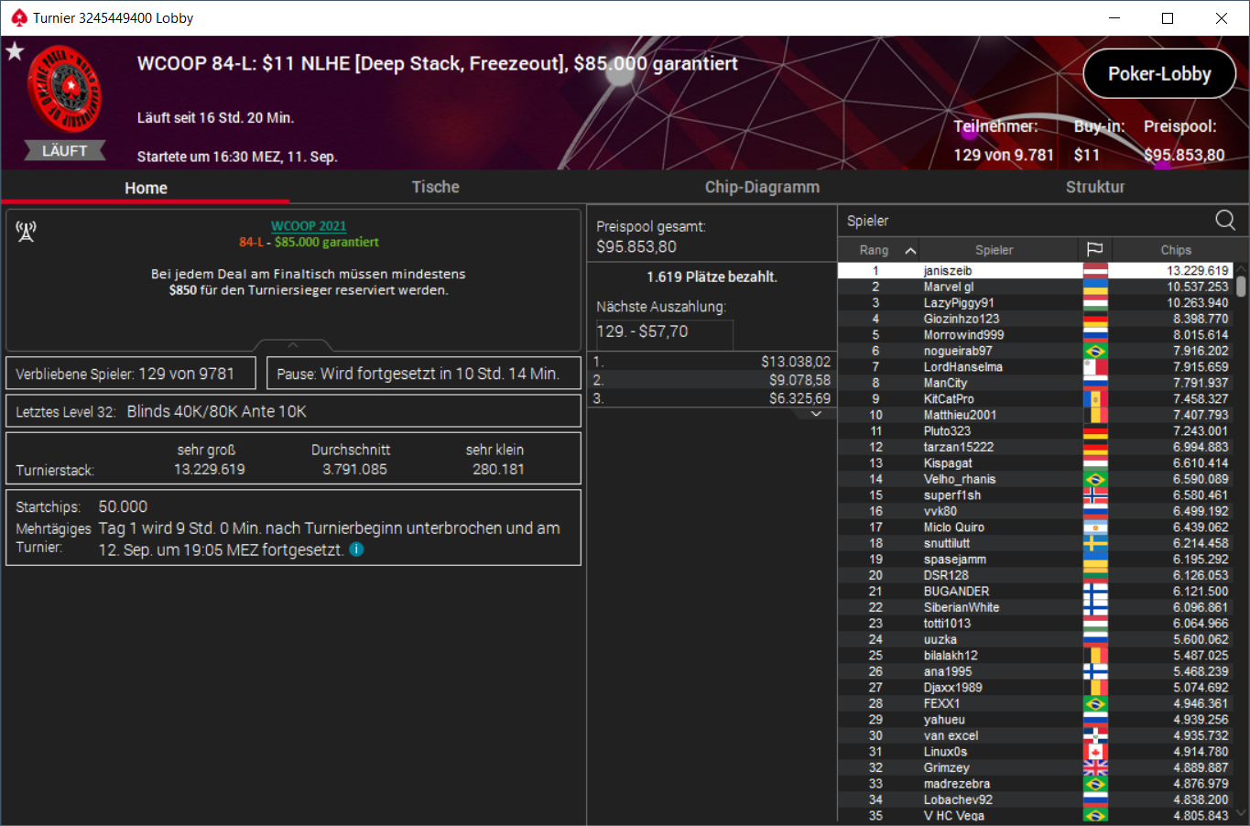Image resolution: width=1250 pixels, height=826 pixels.
Task: Click the PokerStars spade title bar icon
Action: (19, 17)
